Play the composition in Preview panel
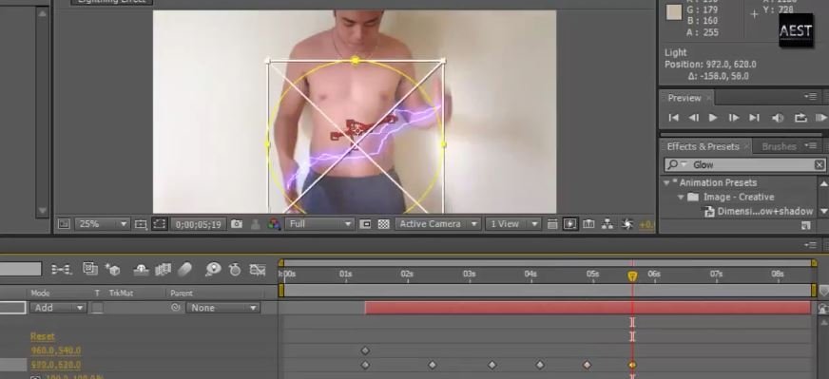 713,118
